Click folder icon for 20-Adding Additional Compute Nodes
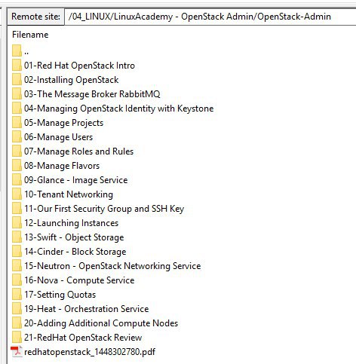Screen dimensions: 356x364 pyautogui.click(x=17, y=323)
